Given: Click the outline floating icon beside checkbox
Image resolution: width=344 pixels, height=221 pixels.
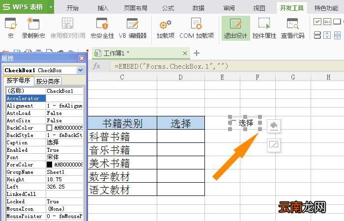Looking at the screenshot, I should point(274,145).
